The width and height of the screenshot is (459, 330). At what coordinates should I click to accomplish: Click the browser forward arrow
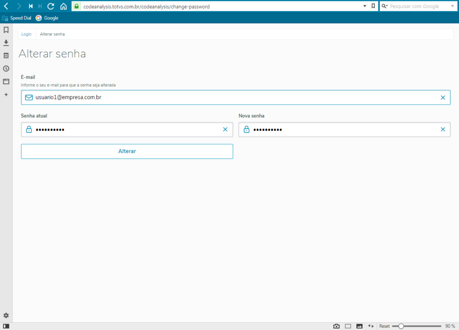tap(19, 6)
